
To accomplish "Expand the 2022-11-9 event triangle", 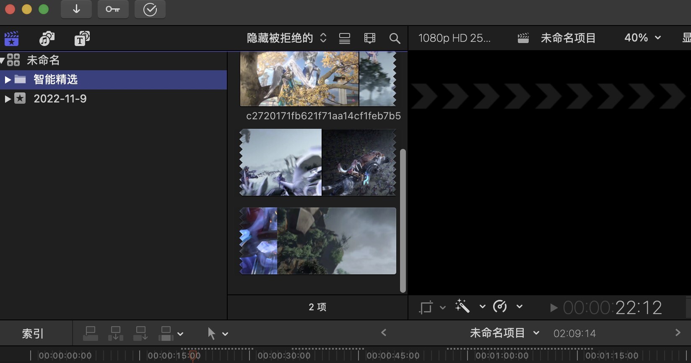I will [7, 99].
